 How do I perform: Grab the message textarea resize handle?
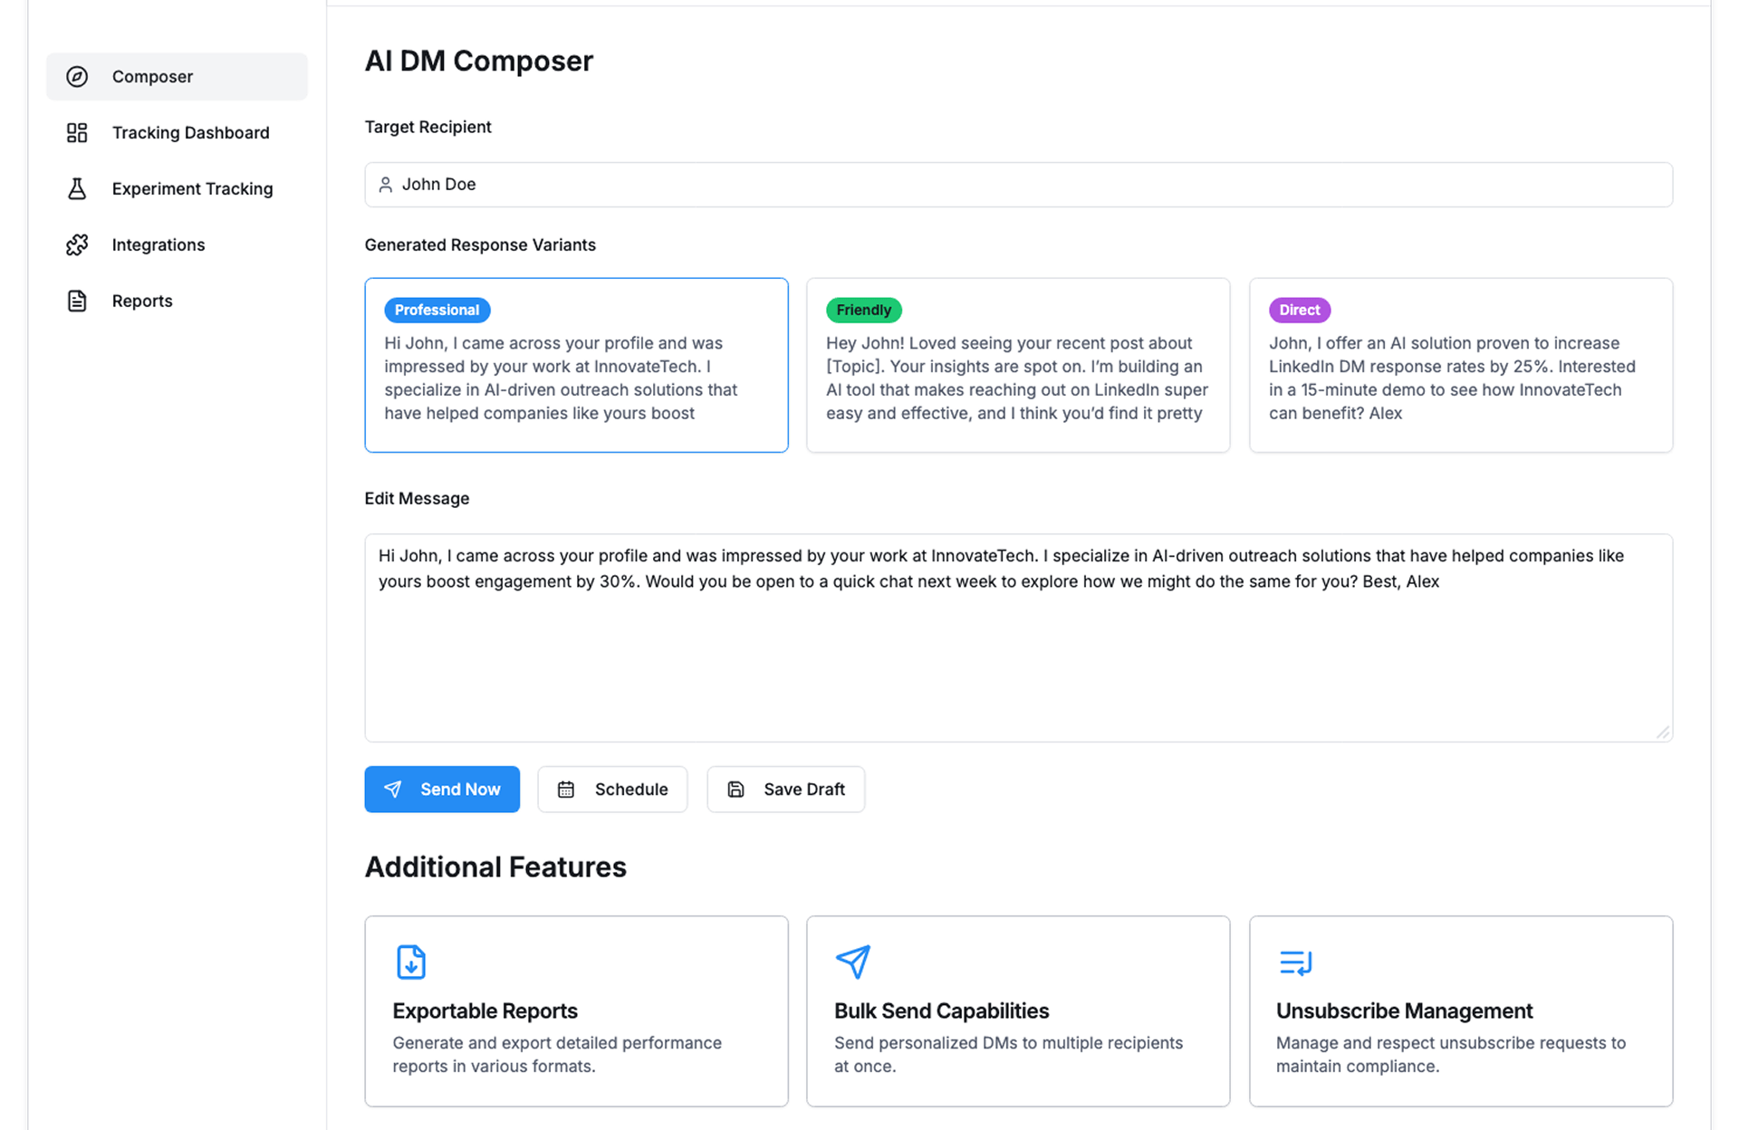pyautogui.click(x=1663, y=733)
